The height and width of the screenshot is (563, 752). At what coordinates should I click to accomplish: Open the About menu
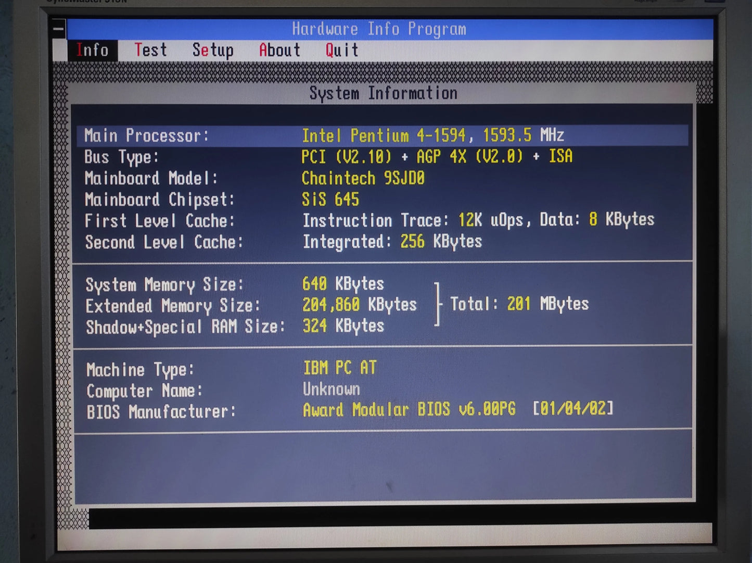pyautogui.click(x=279, y=51)
